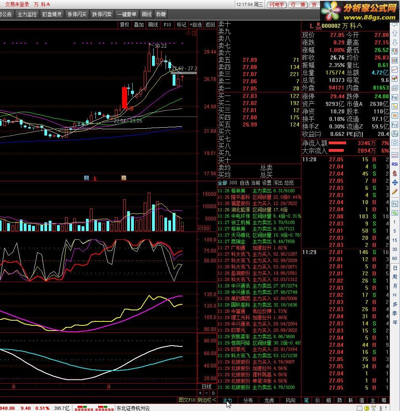Screen dimensions: 400x411
Task: Select the 年 yearly period
Action: coord(394,322)
